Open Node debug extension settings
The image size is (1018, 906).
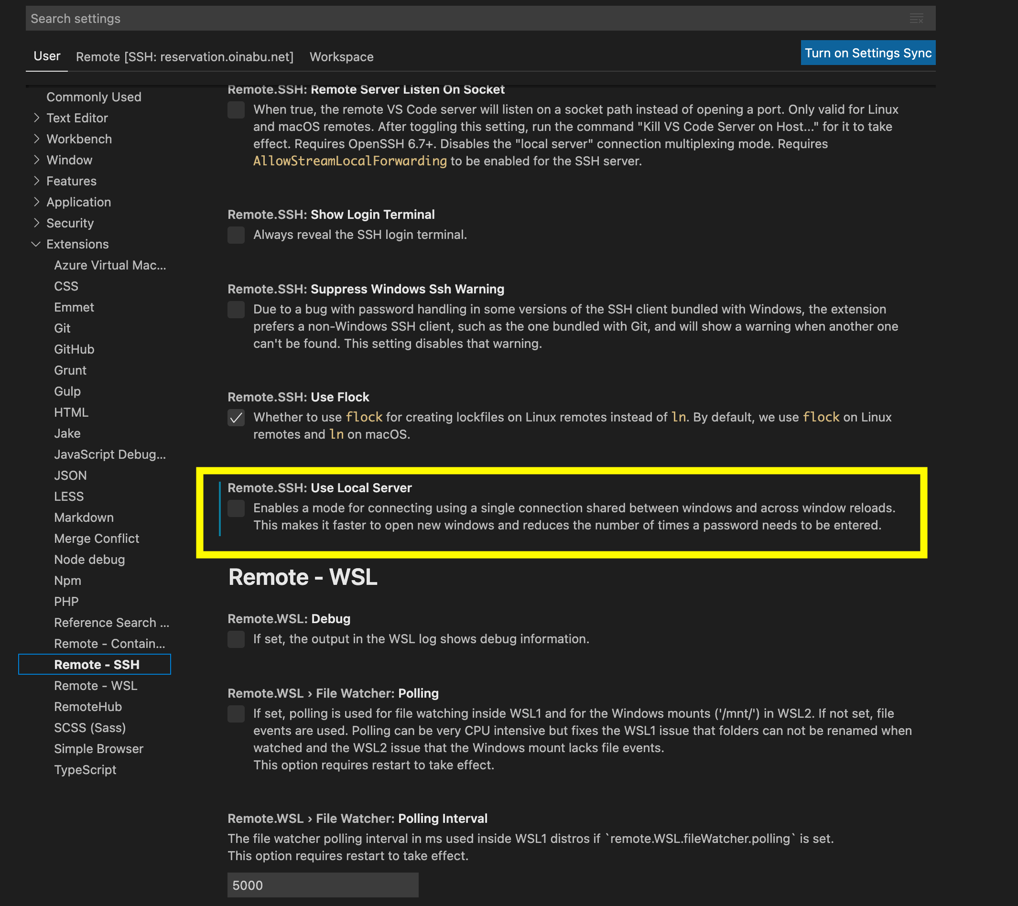click(x=90, y=560)
